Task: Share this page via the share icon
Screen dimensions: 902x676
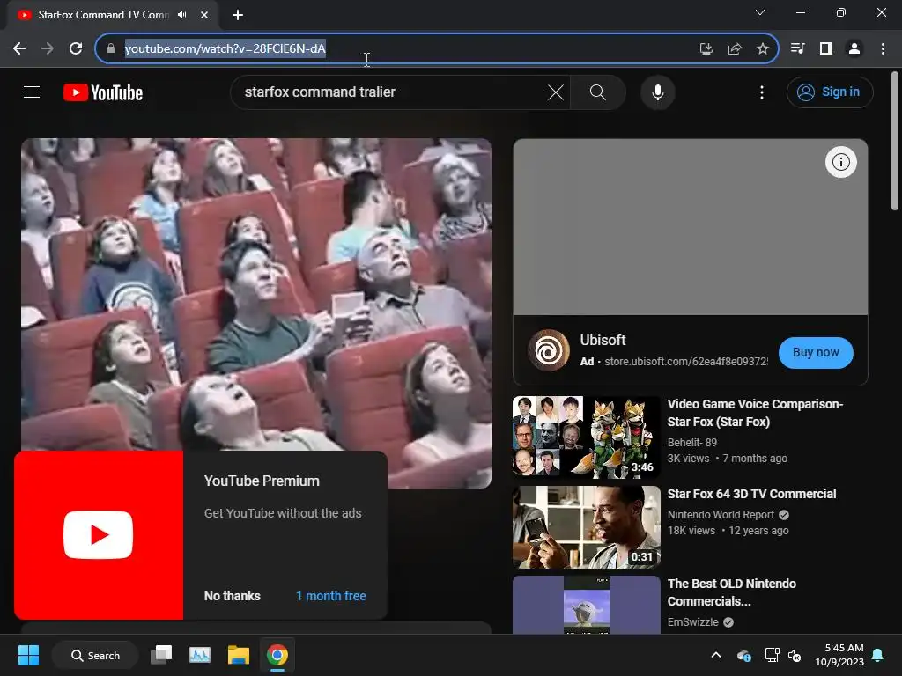Action: [734, 49]
